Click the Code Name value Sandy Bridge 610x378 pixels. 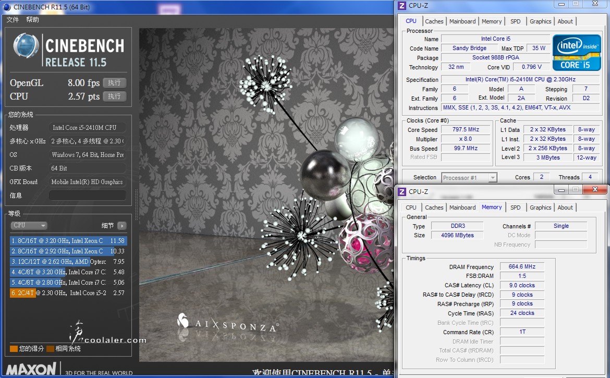pyautogui.click(x=469, y=48)
